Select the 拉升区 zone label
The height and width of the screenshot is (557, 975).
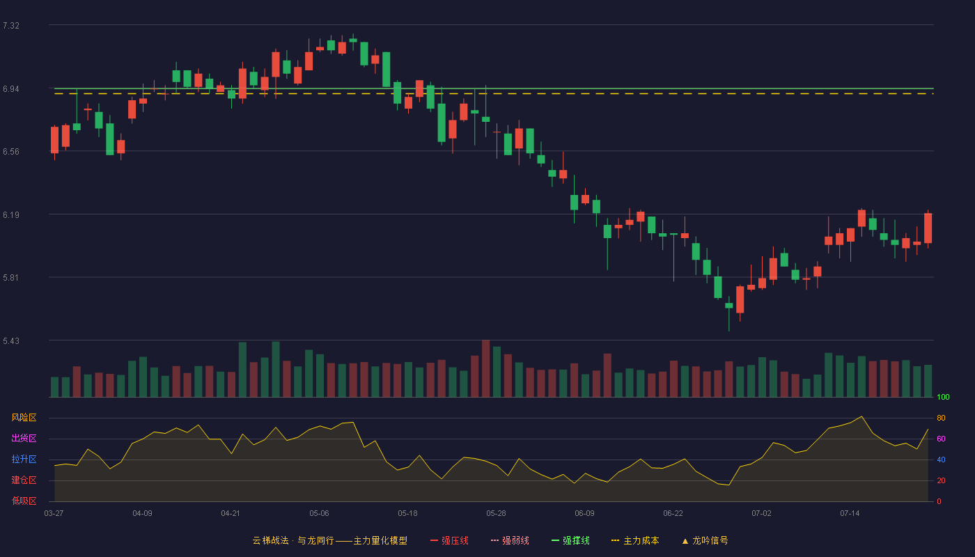coord(24,460)
